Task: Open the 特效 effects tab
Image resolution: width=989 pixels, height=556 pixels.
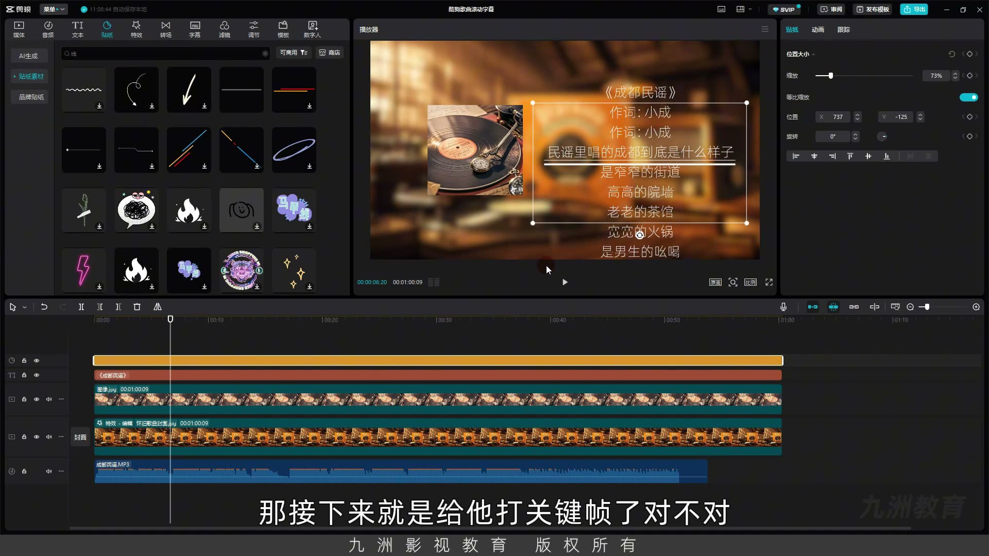Action: pos(136,29)
